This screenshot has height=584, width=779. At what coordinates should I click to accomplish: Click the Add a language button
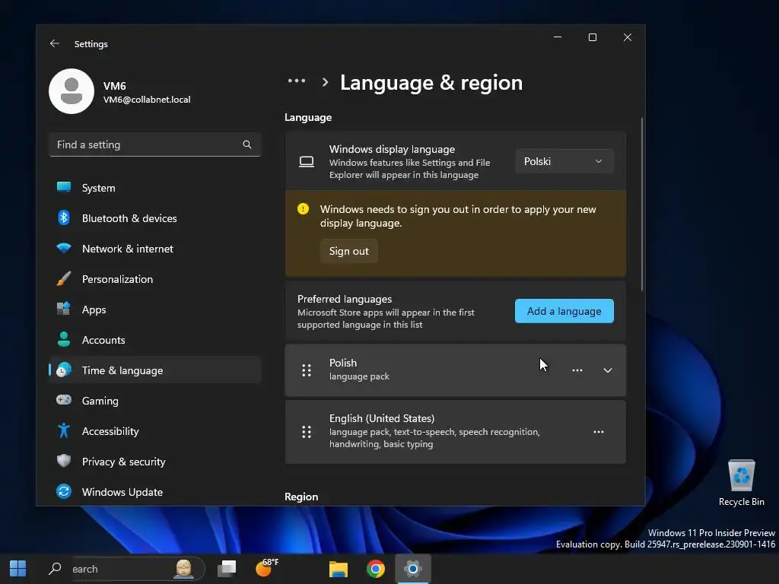coord(564,311)
